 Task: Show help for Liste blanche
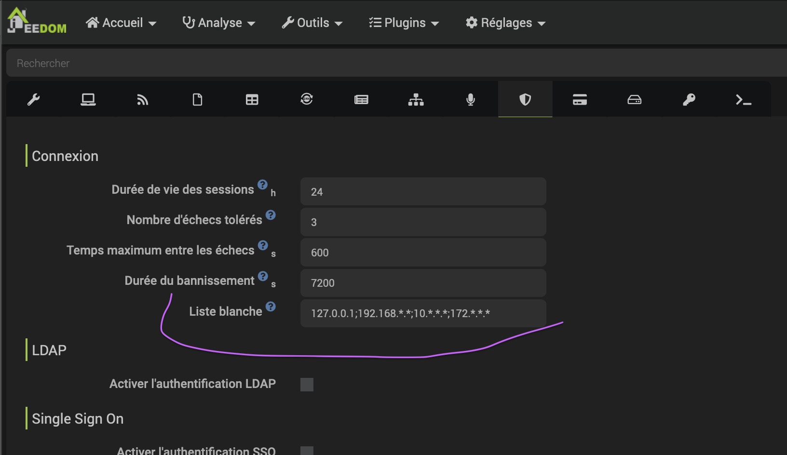[271, 307]
